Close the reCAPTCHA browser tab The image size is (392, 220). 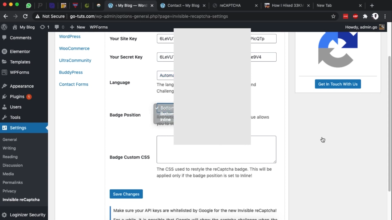(x=256, y=5)
